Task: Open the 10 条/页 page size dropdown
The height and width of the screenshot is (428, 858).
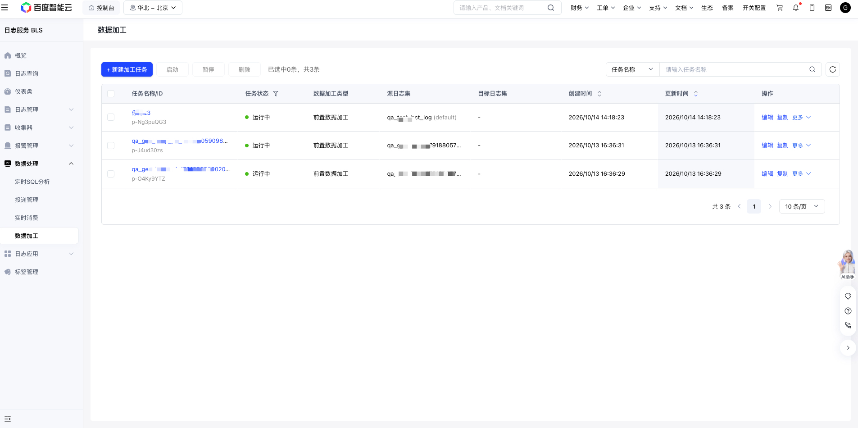Action: [802, 206]
